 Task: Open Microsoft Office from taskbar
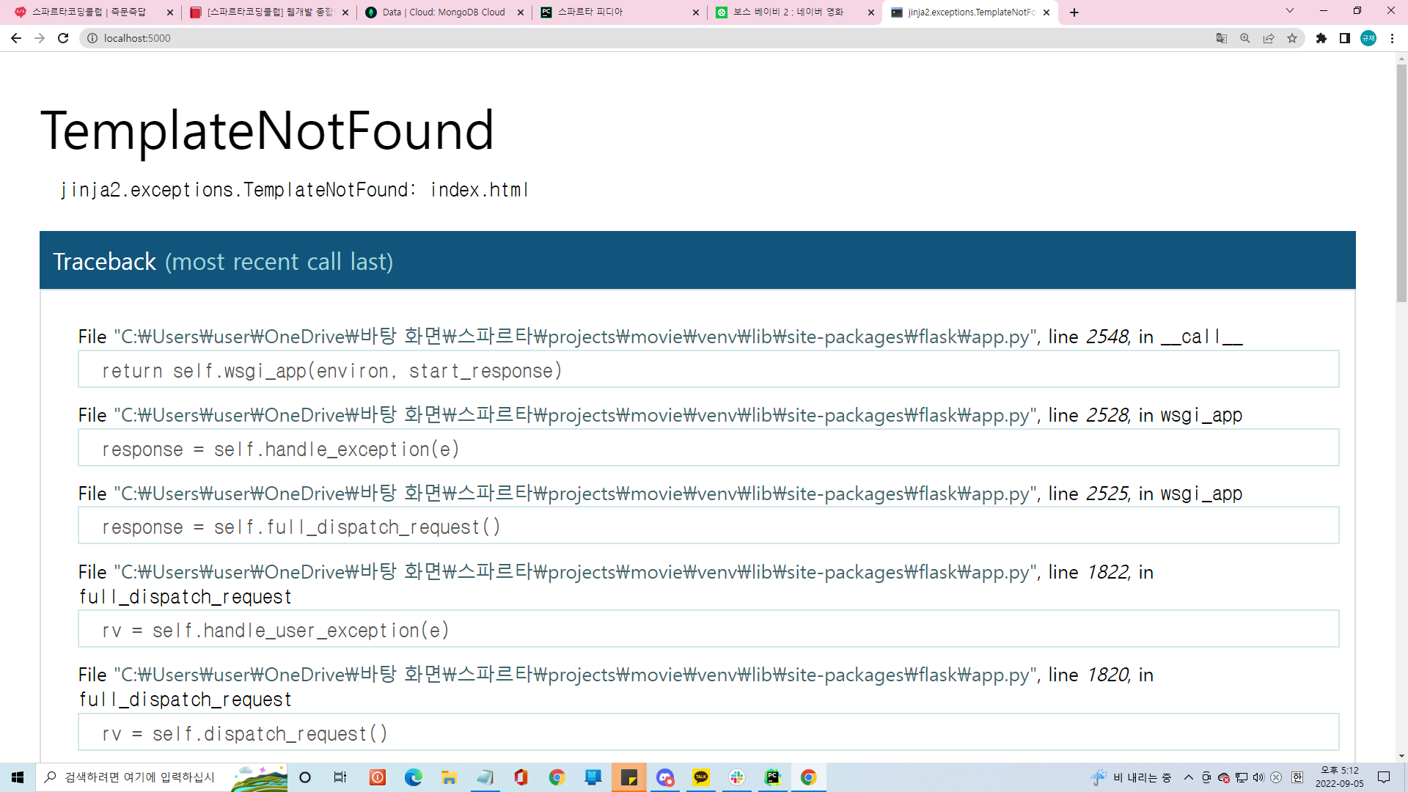(521, 777)
